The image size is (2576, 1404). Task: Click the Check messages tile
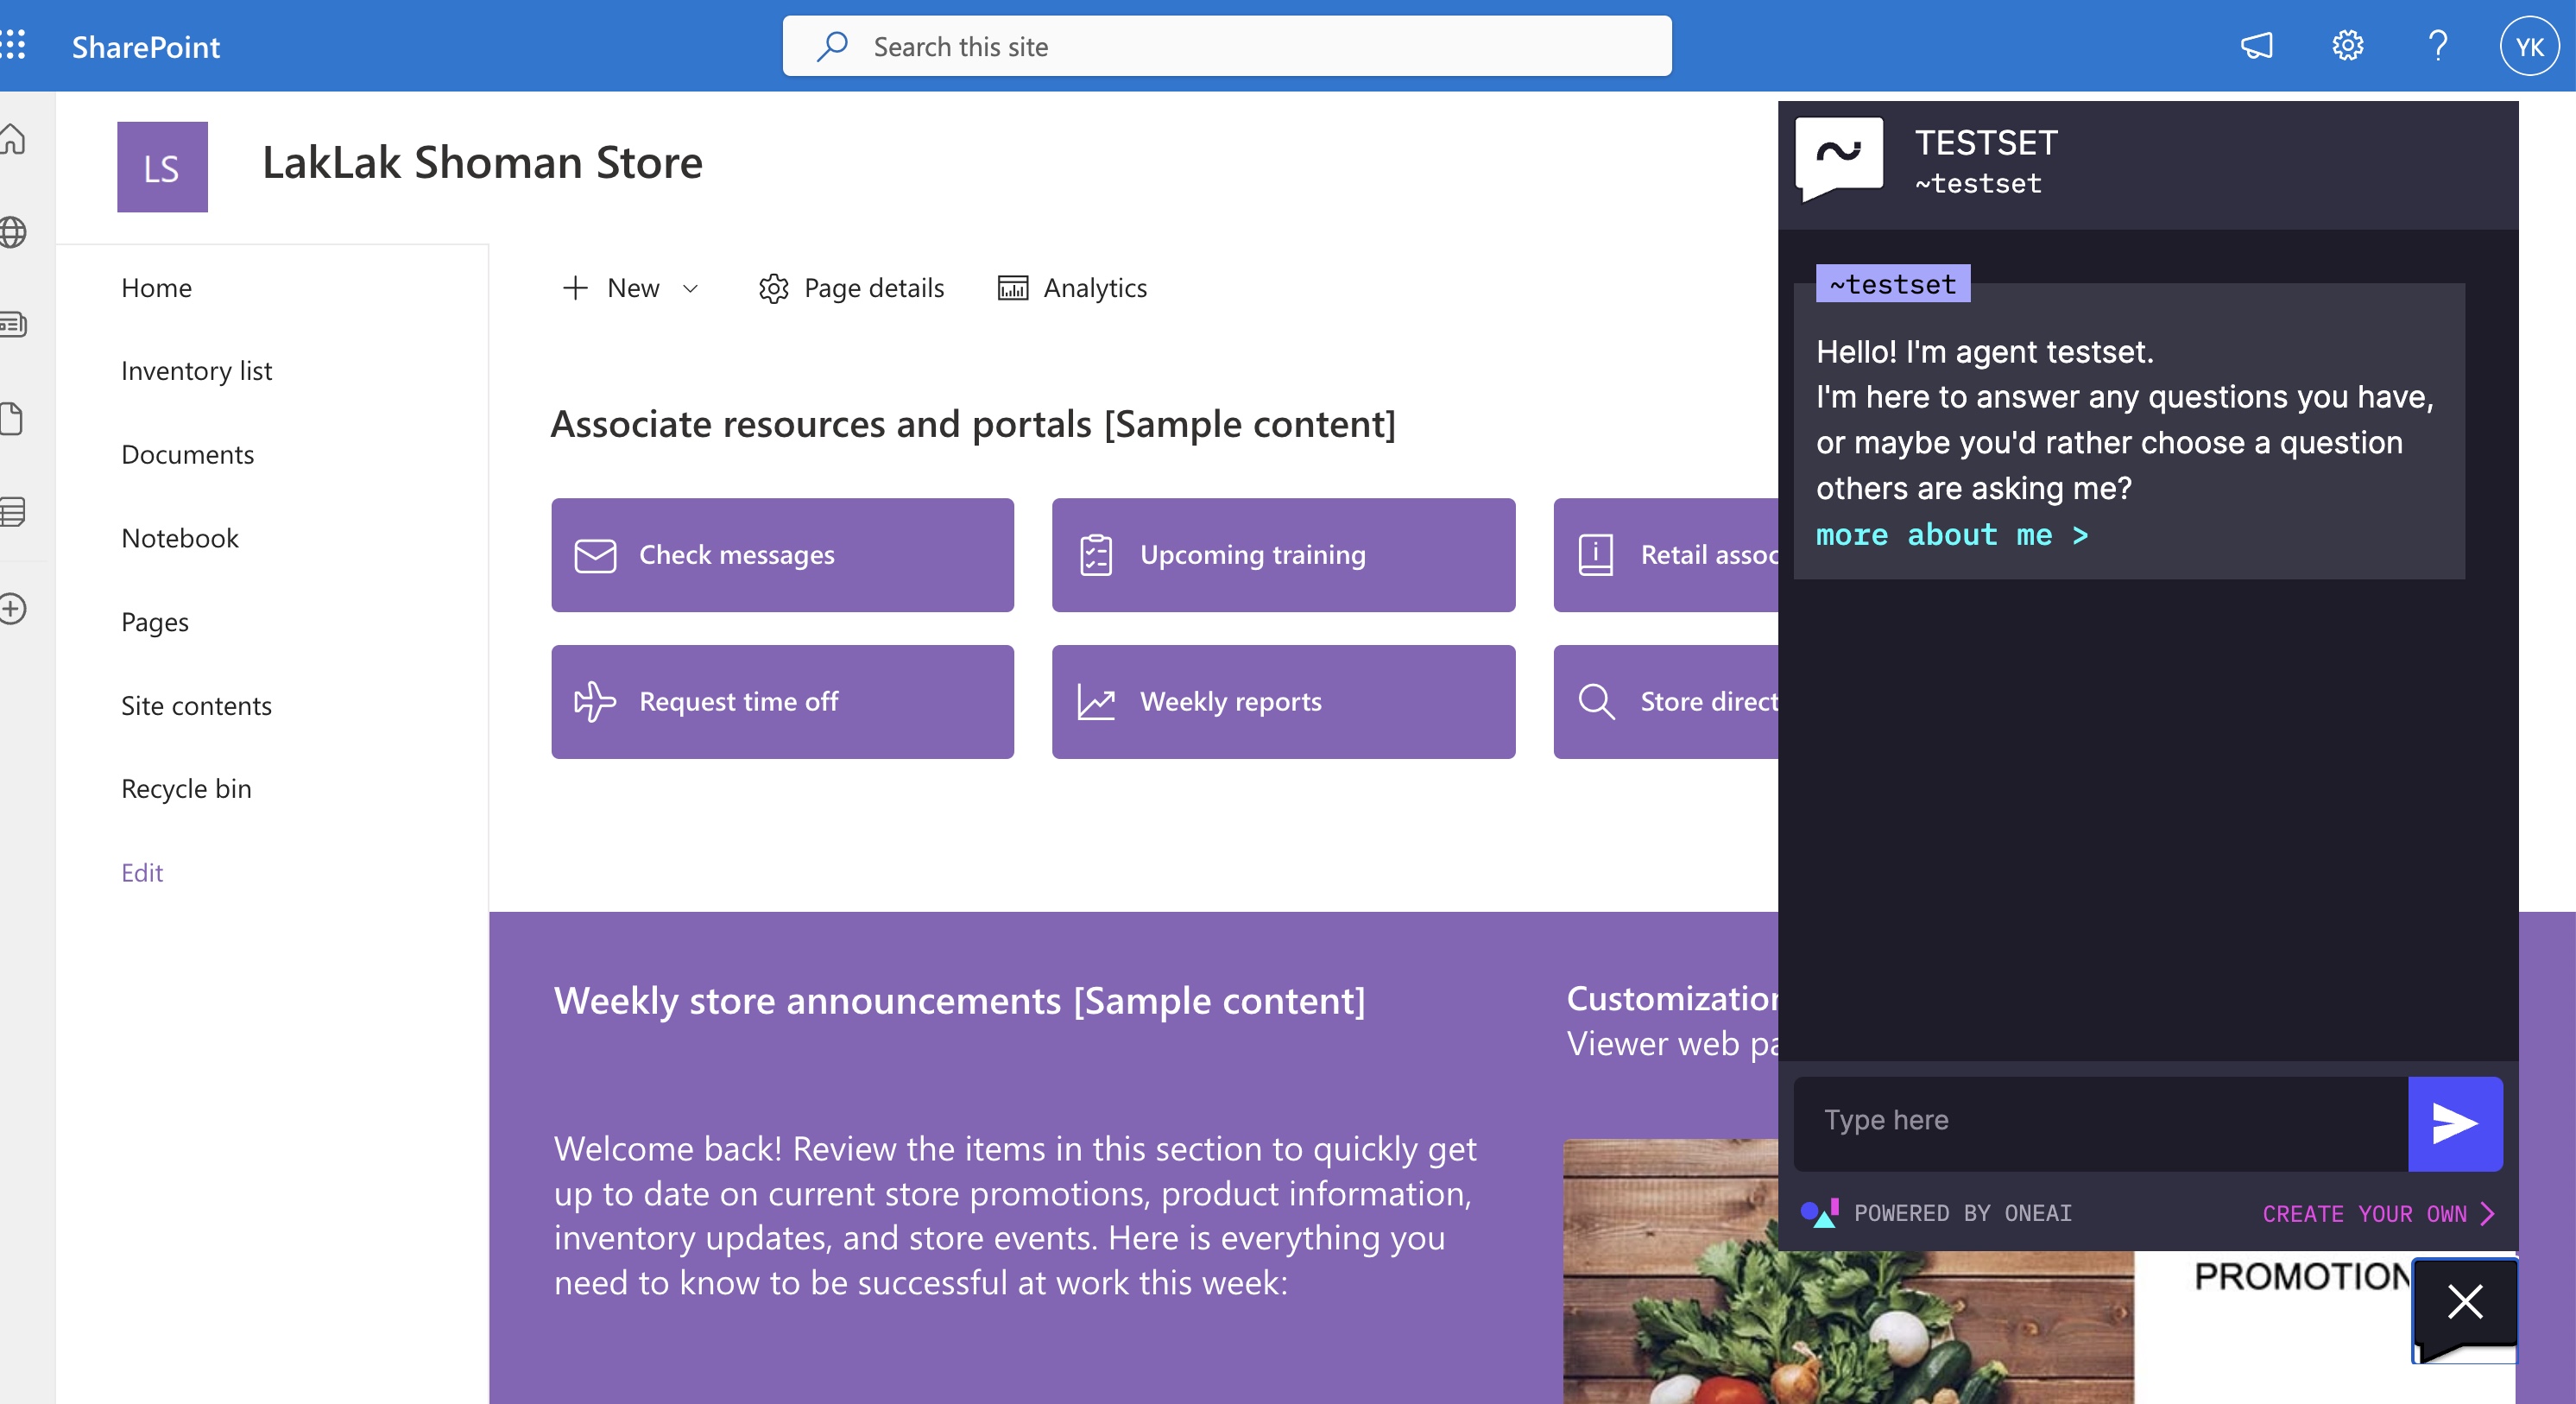pos(782,555)
